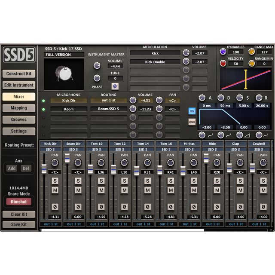The image size is (275, 275).
Task: Click the Kick Dir channel fader
Action: [44, 169]
